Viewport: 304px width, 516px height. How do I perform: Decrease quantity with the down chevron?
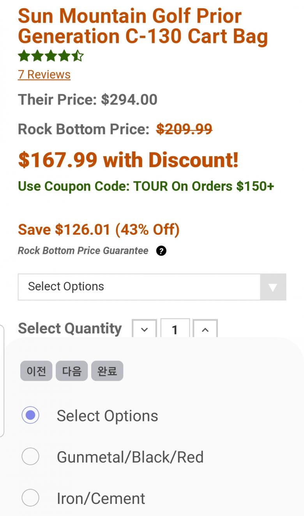tap(144, 329)
